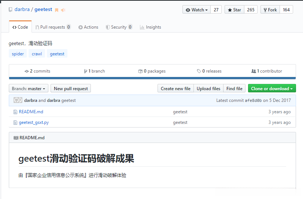Click the 『国家企业信用信息公示系统』 paragraph
Screen dimensions: 303x199
[72, 175]
